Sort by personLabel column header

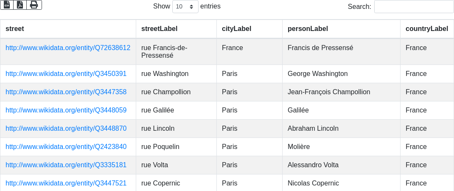pos(308,29)
